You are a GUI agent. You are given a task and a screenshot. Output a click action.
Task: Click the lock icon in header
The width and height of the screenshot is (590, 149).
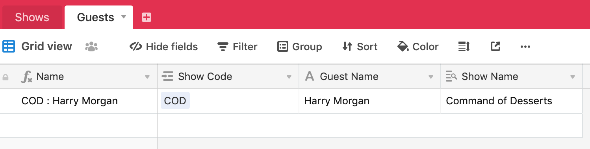coord(6,77)
